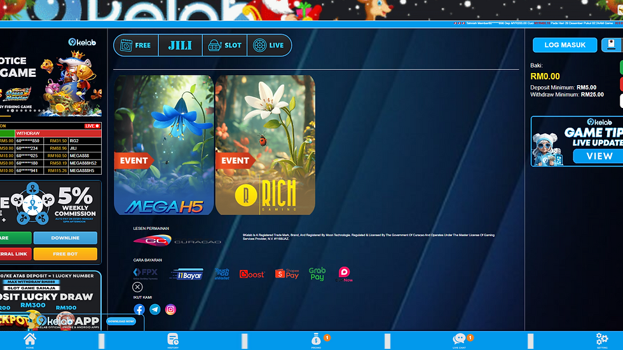Click the Download Now app button
Viewport: 623px width, 350px height.
pyautogui.click(x=121, y=321)
